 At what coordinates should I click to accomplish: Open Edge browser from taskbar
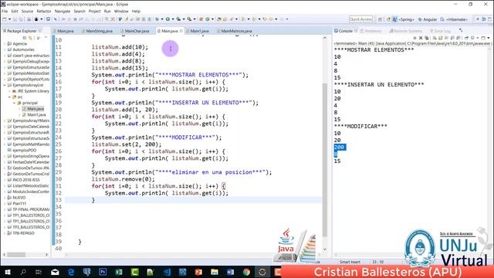click(x=71, y=272)
